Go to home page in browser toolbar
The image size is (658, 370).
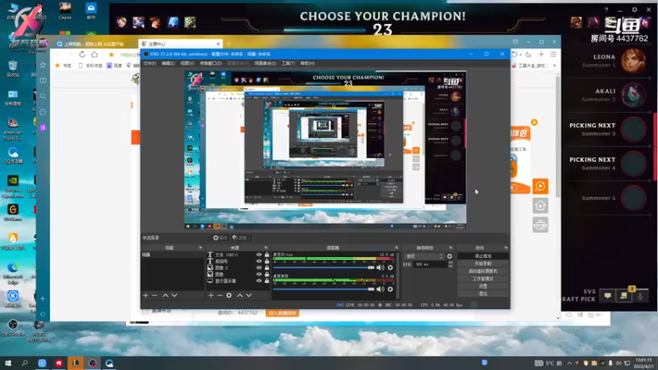coord(95,54)
